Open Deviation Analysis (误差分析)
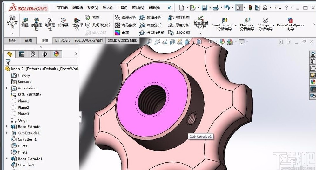Image resolution: width=316 pixels, height=170 pixels. coord(125,18)
